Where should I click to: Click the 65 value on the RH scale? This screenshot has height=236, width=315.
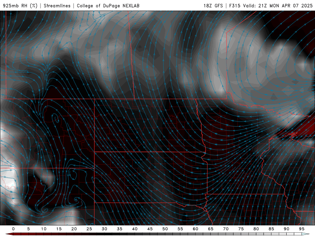point(211,229)
